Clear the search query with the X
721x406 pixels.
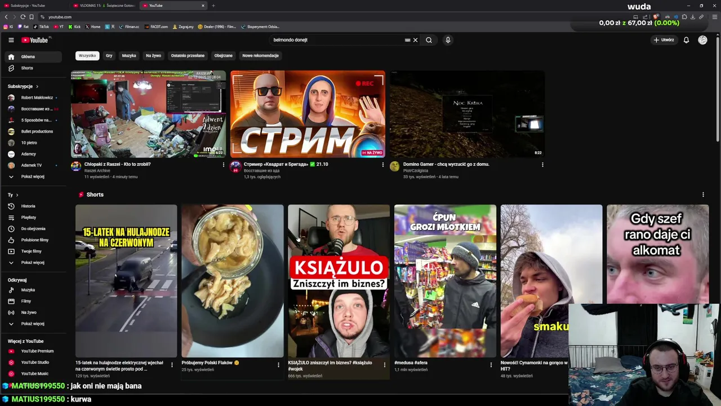pos(415,40)
